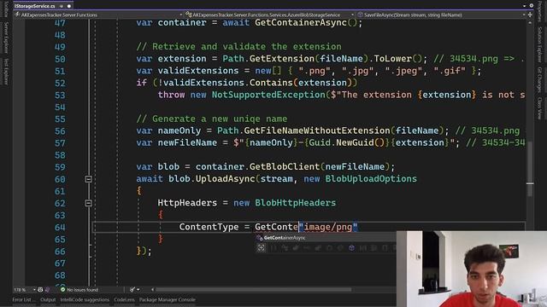The image size is (547, 307).
Task: Click line number 47 in the gutter
Action: coord(60,23)
